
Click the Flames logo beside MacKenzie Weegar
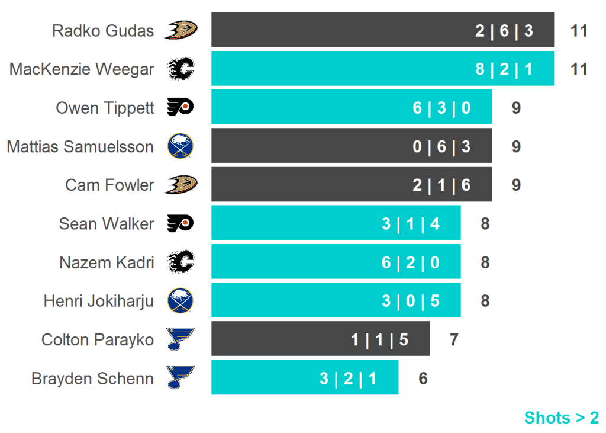(180, 69)
